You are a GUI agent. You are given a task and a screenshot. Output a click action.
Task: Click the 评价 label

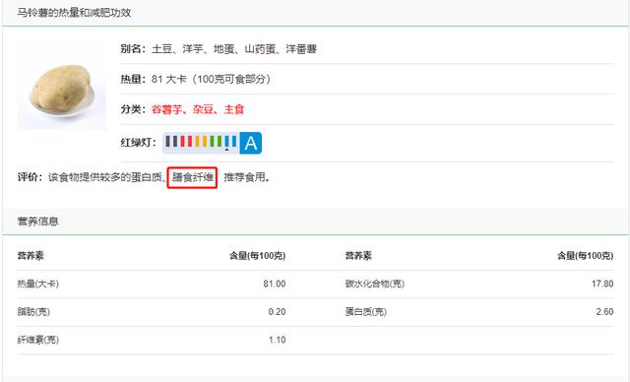(30, 177)
